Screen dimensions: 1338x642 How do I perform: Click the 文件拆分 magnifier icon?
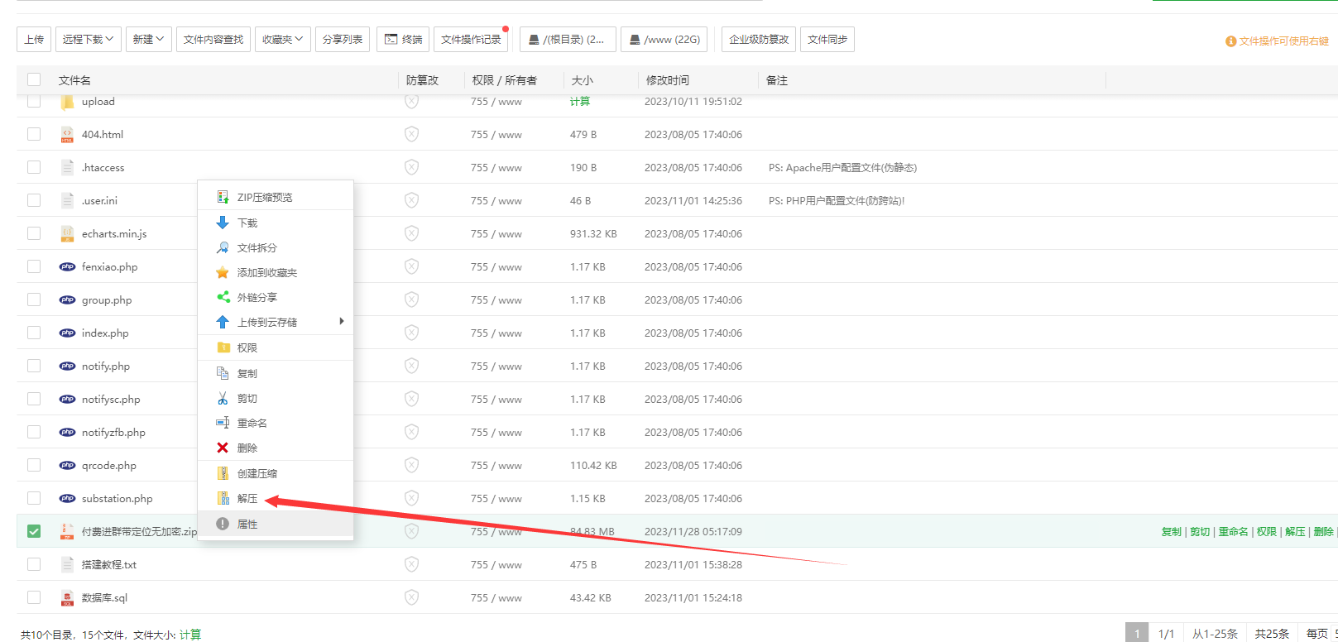coord(223,247)
